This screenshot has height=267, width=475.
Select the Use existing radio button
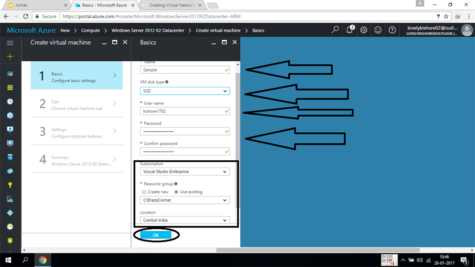[176, 192]
